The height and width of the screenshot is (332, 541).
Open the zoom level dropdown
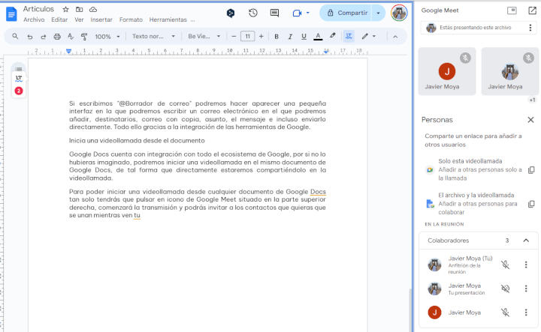[107, 37]
